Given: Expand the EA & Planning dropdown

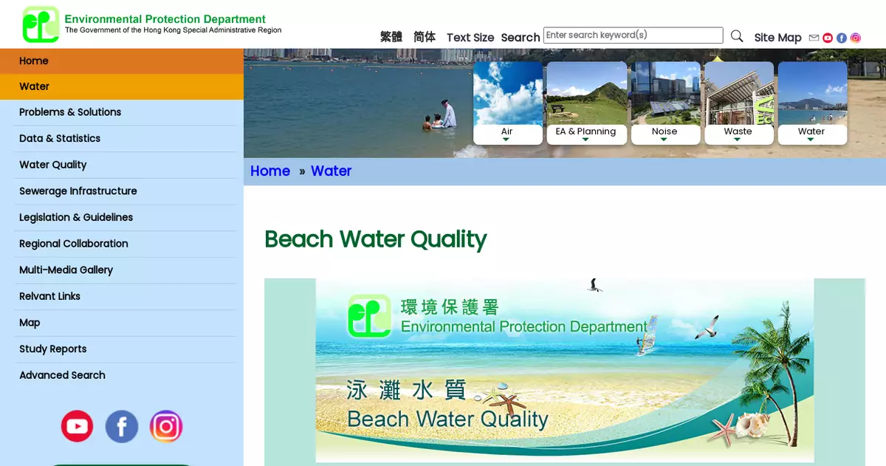Looking at the screenshot, I should pyautogui.click(x=585, y=134).
